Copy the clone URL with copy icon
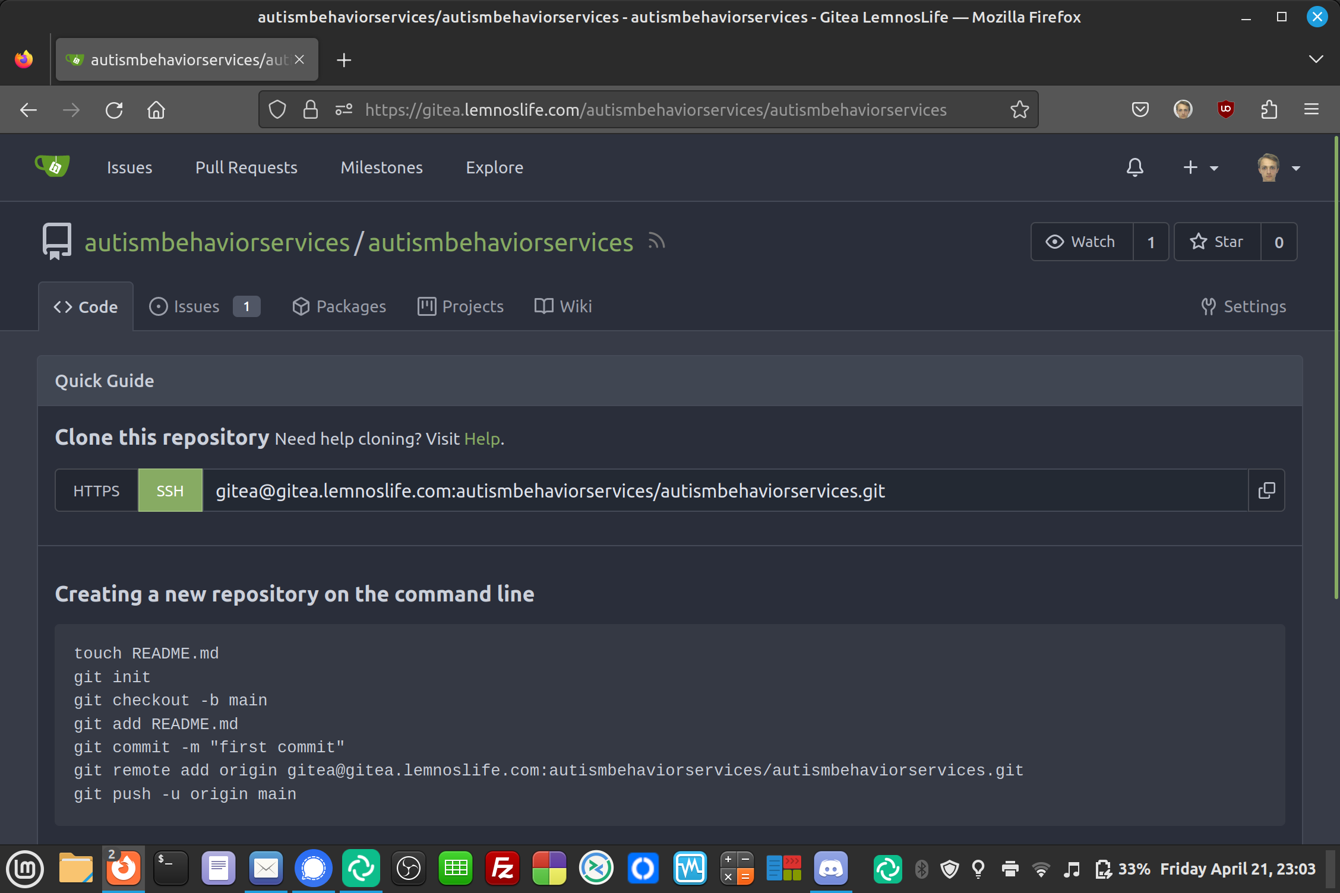The image size is (1340, 893). (1266, 490)
